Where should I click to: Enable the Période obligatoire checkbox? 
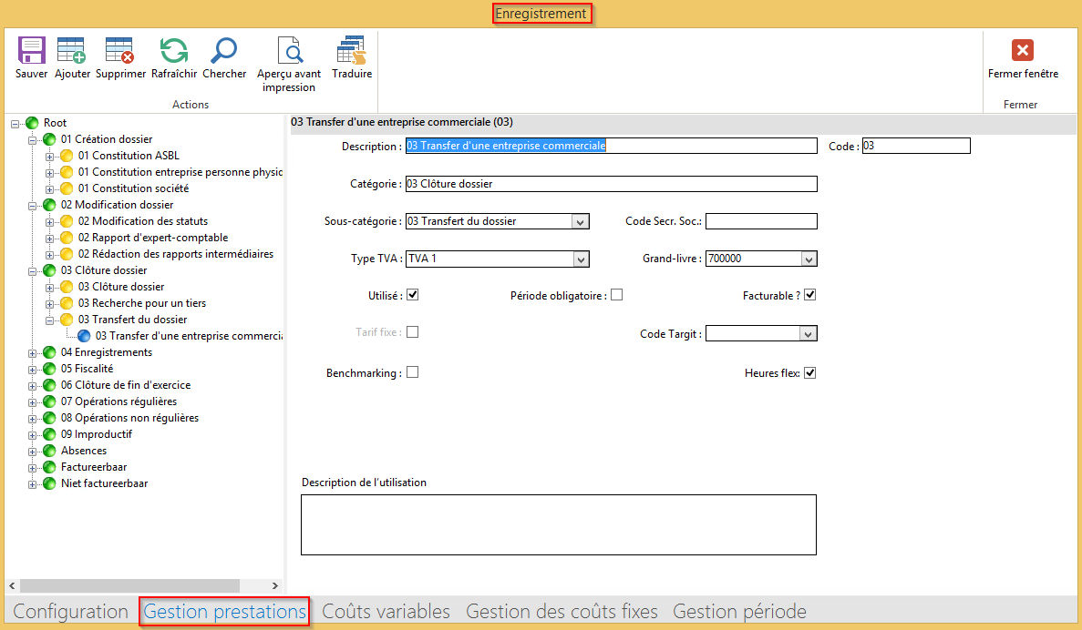617,295
